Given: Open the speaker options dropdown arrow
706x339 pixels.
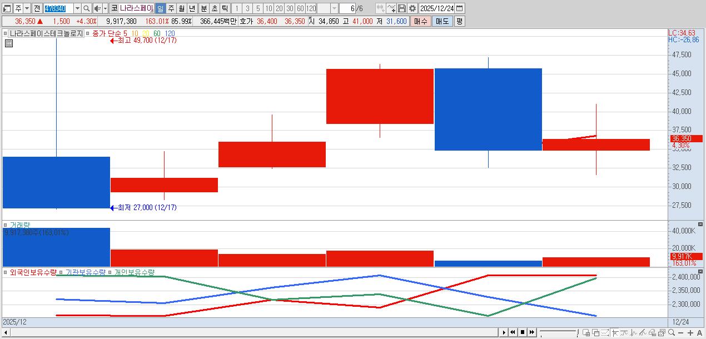Looking at the screenshot, I should click(x=105, y=8).
